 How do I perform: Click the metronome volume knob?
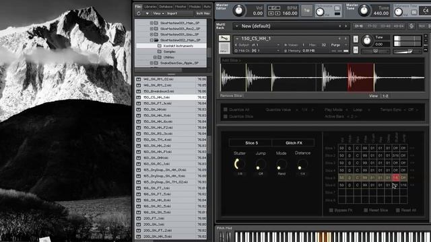point(320,12)
